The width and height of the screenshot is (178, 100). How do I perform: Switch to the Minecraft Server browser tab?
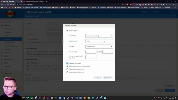[34, 1]
